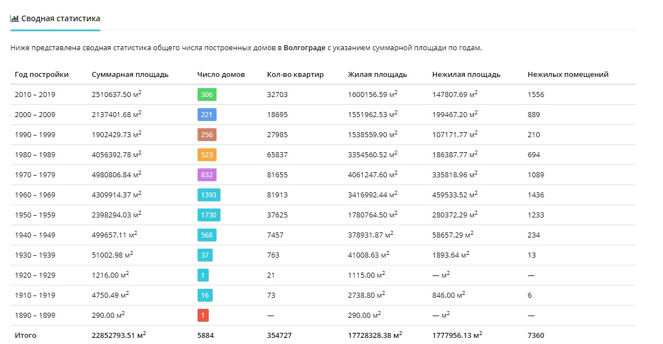Click the green 306 houses badge
This screenshot has height=344, width=663.
pyautogui.click(x=206, y=95)
